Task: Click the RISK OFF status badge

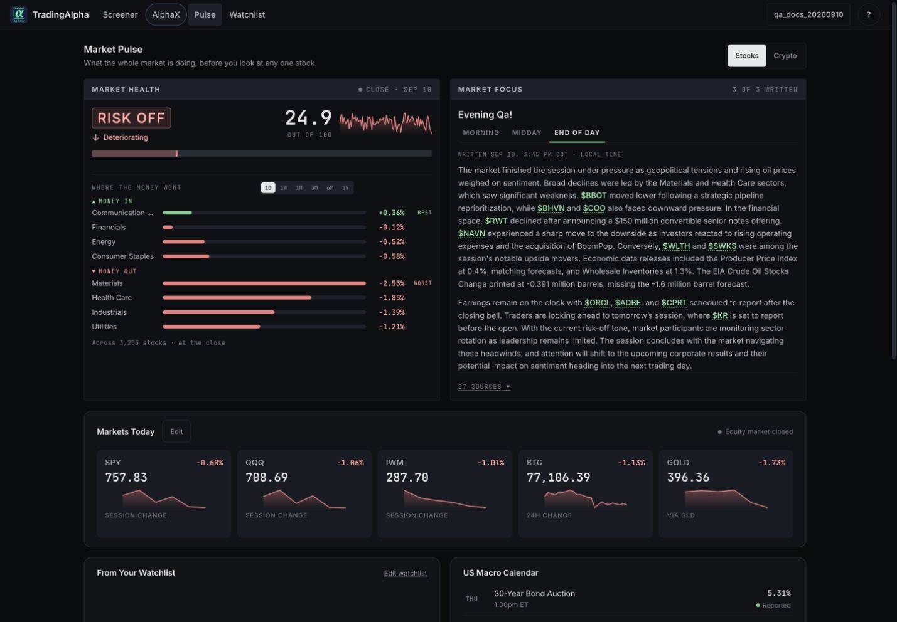Action: 131,118
